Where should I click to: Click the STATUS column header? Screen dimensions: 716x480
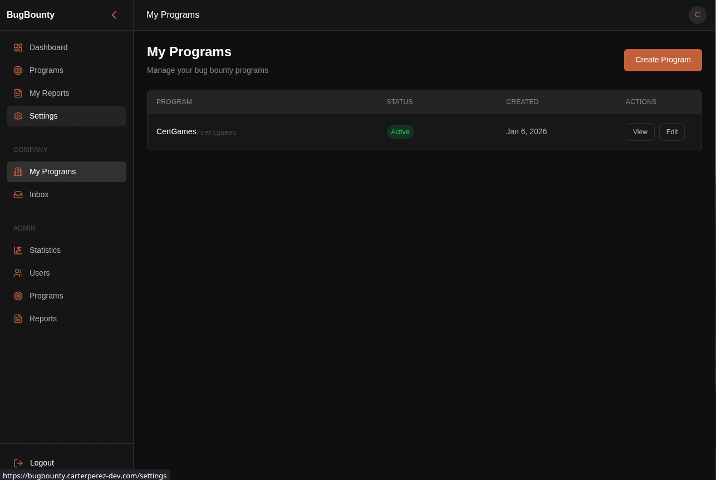point(400,102)
